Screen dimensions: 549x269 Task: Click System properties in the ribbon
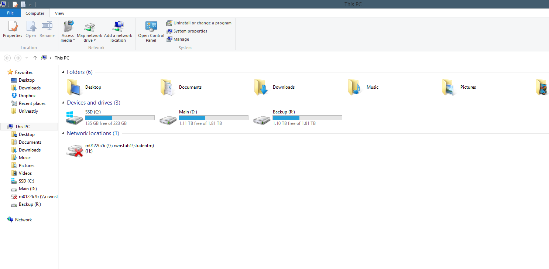pos(187,31)
